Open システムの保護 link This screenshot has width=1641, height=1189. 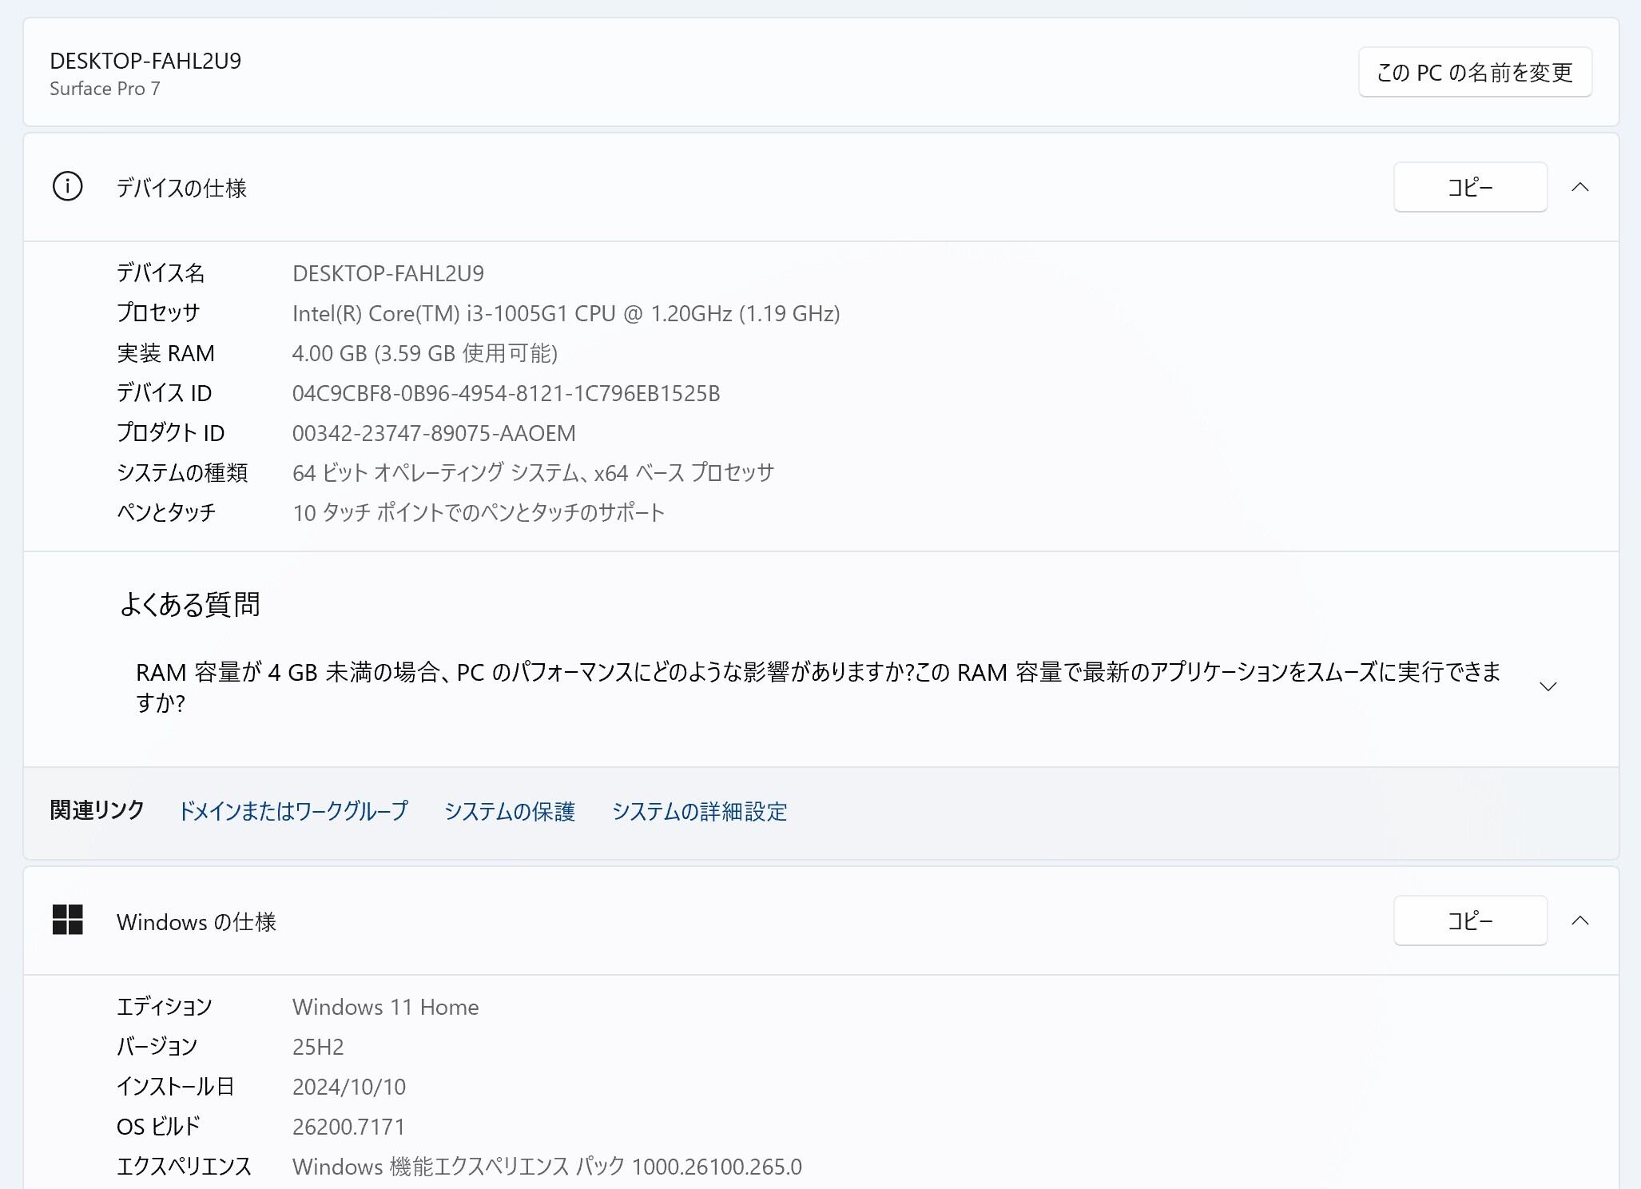click(x=510, y=811)
